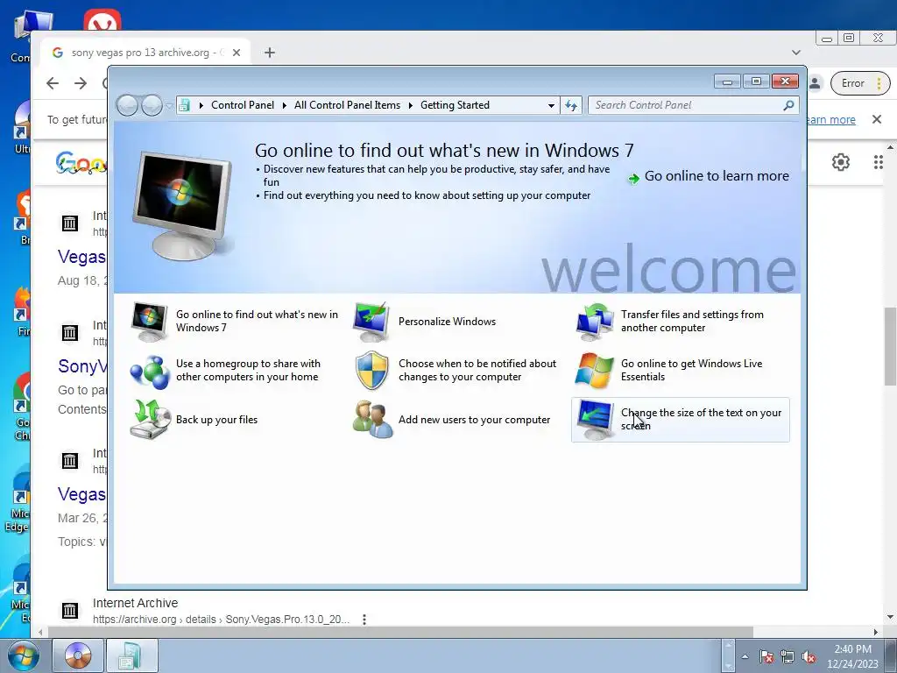Expand recent pages dropdown next to nav arrows
The image size is (897, 673).
(x=169, y=105)
